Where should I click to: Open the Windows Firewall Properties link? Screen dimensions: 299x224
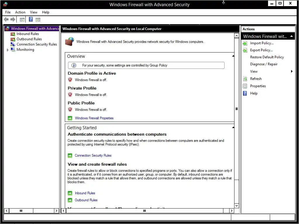[94, 118]
